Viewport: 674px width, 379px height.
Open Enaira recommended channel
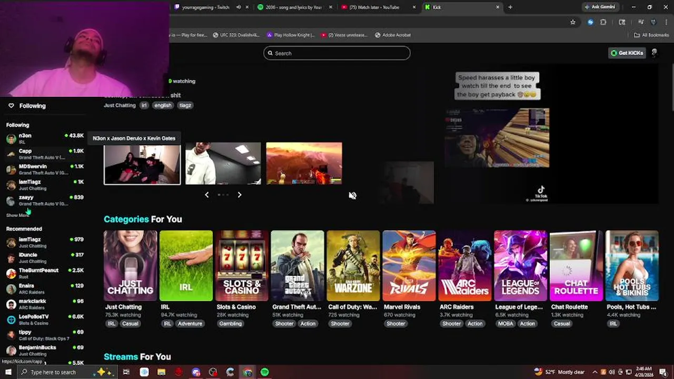[x=45, y=288]
